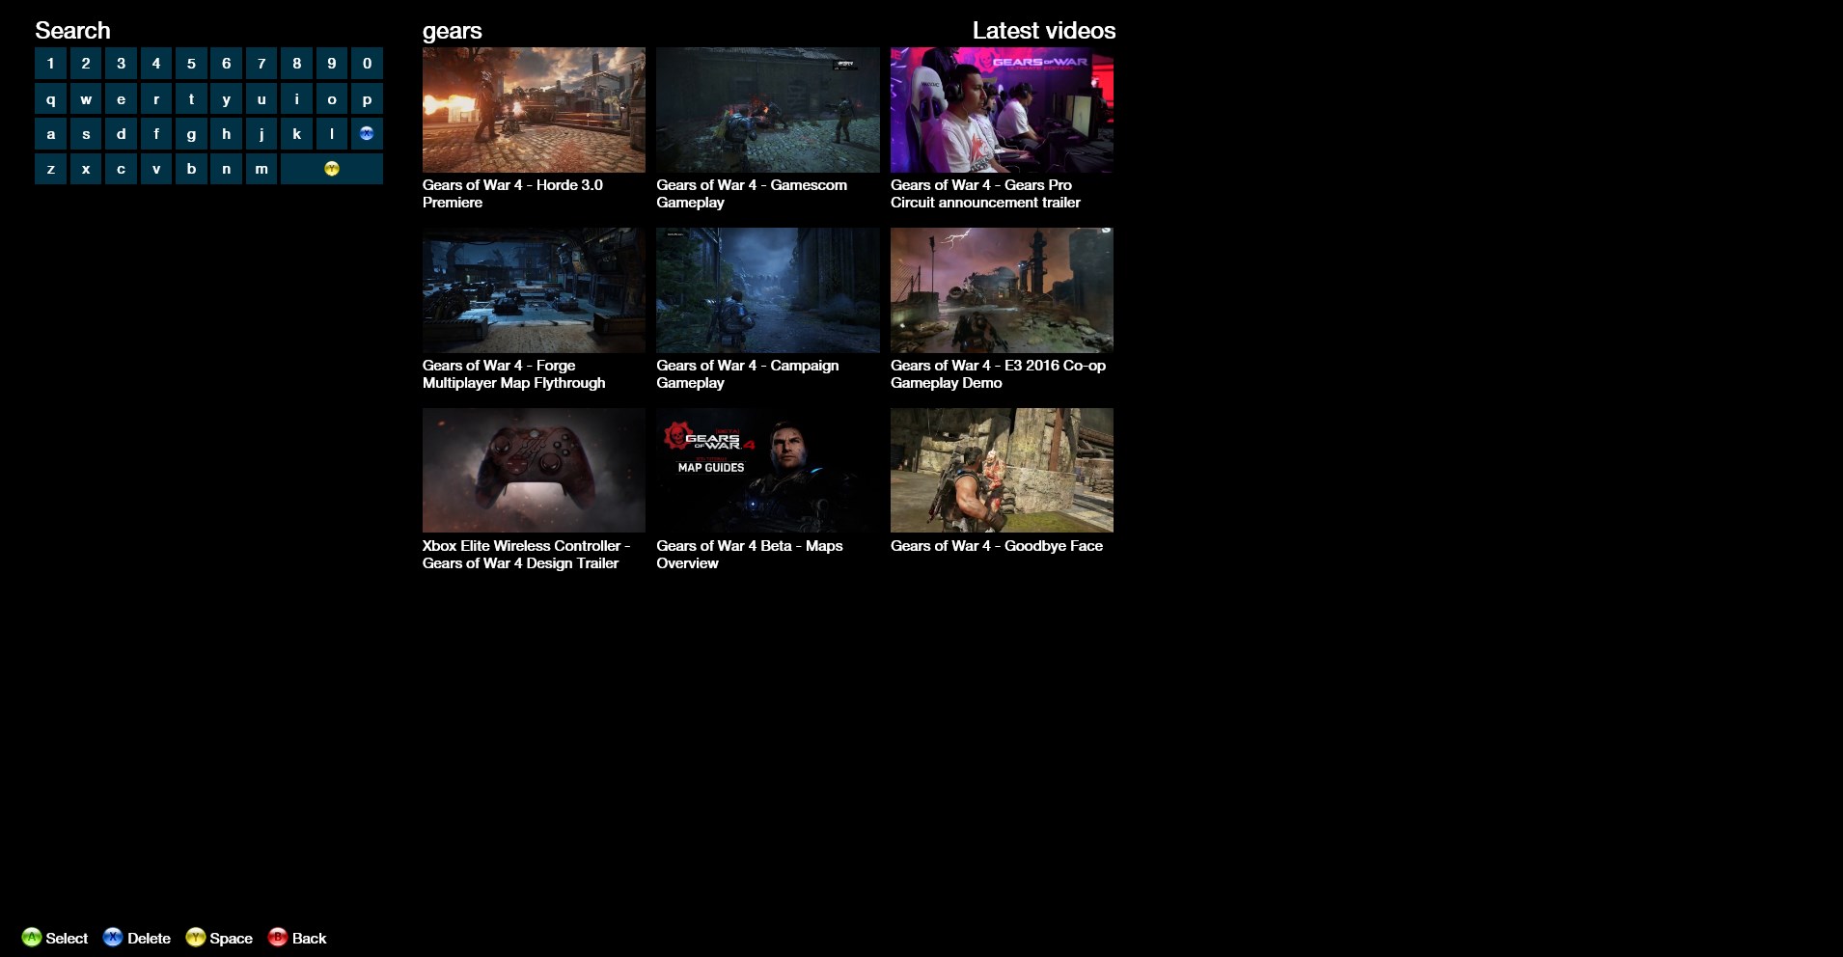The height and width of the screenshot is (957, 1843).
Task: Click the blue X delete key on the keyboard
Action: point(367,134)
